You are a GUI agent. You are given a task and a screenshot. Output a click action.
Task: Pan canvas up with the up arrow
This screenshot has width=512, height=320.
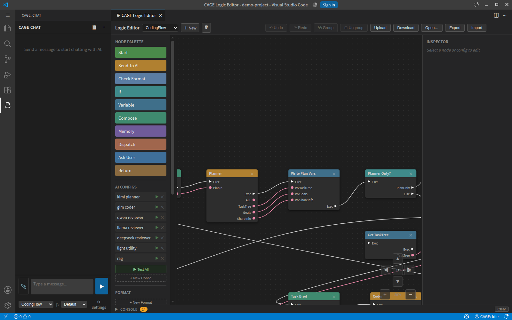click(x=398, y=259)
